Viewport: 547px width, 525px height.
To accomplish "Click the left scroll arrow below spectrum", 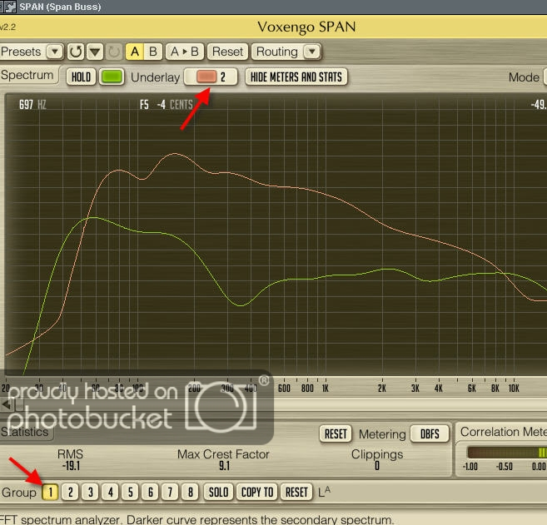I will pyautogui.click(x=7, y=404).
